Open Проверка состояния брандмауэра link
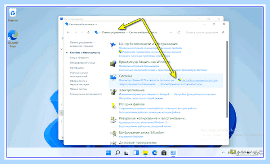Image resolution: width=270 pixels, height=164 pixels. tap(139, 66)
